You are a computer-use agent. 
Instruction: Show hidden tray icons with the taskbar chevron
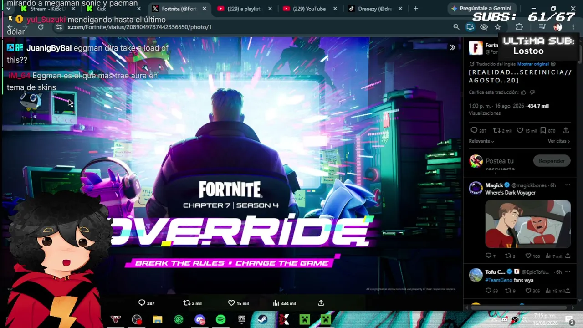(495, 320)
